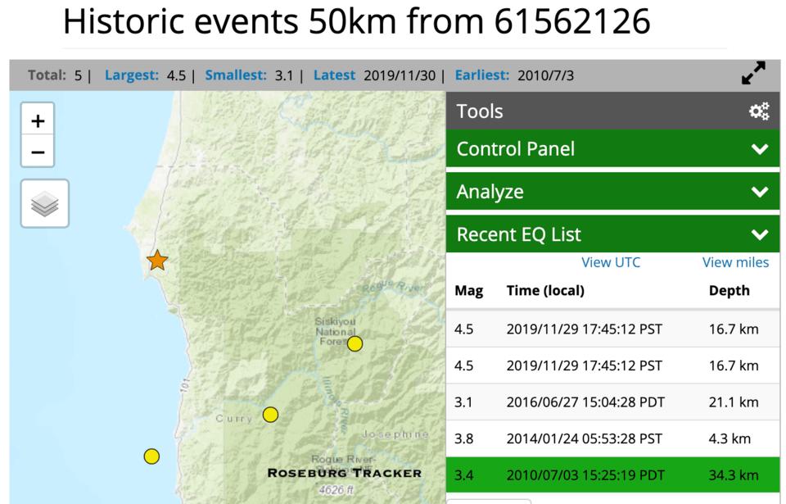Jump to Latest event
Viewport: 786px width, 504px height.
[334, 75]
